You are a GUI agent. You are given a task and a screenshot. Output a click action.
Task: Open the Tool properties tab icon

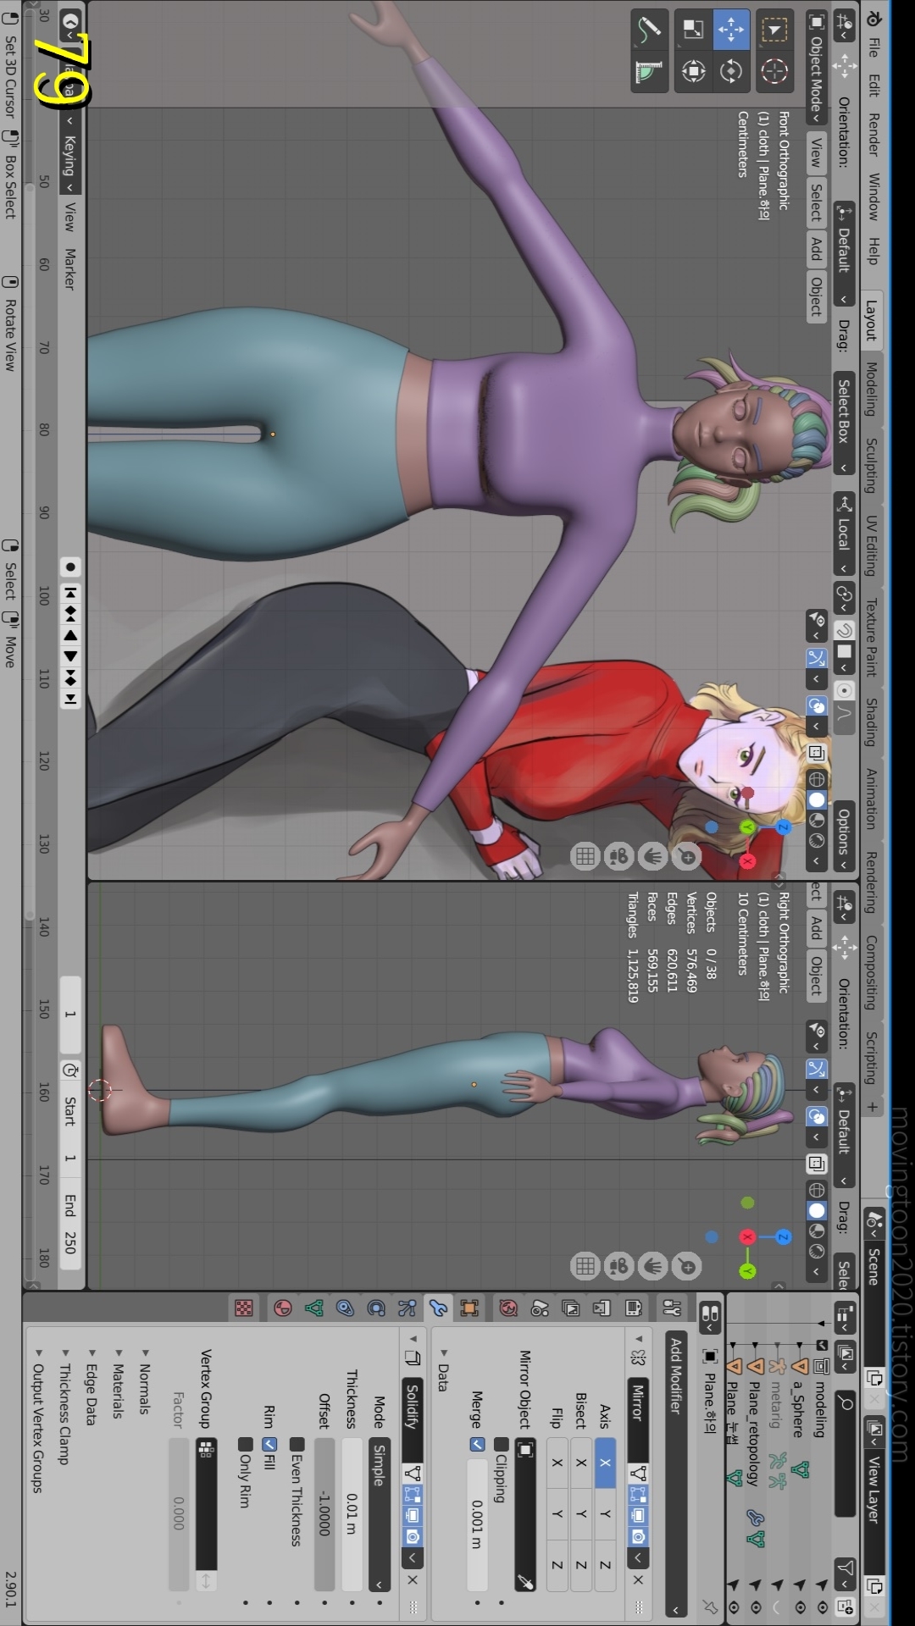click(x=672, y=1308)
